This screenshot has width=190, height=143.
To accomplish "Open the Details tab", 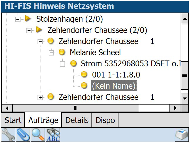I will coord(77,120).
